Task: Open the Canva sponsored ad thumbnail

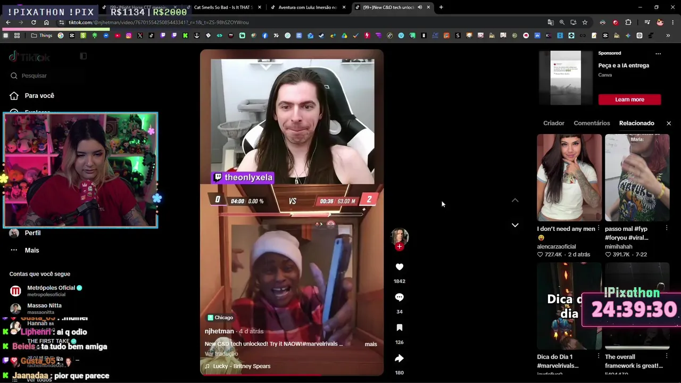Action: pos(566,78)
